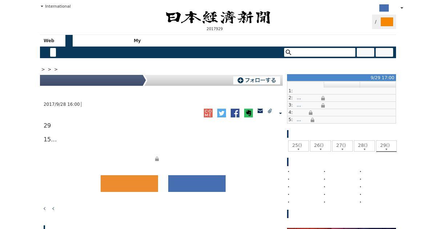Open ranking item number 2 link
Viewport: 436px width, 229px height.
point(299,98)
